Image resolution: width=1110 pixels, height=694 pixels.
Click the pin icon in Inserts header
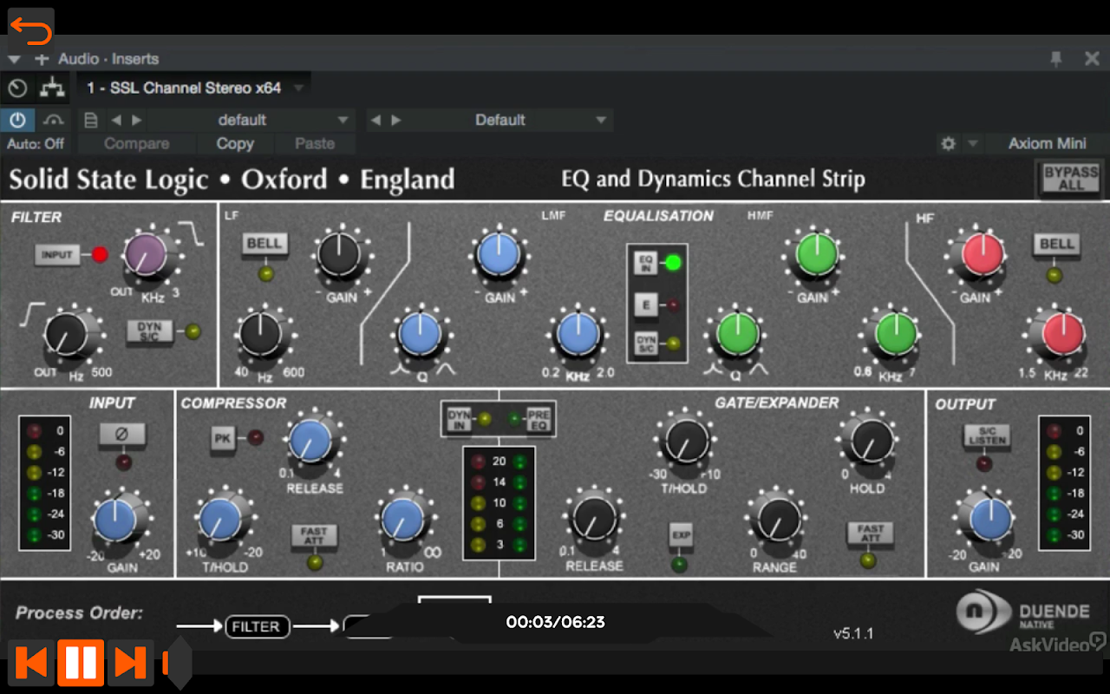pyautogui.click(x=1055, y=59)
